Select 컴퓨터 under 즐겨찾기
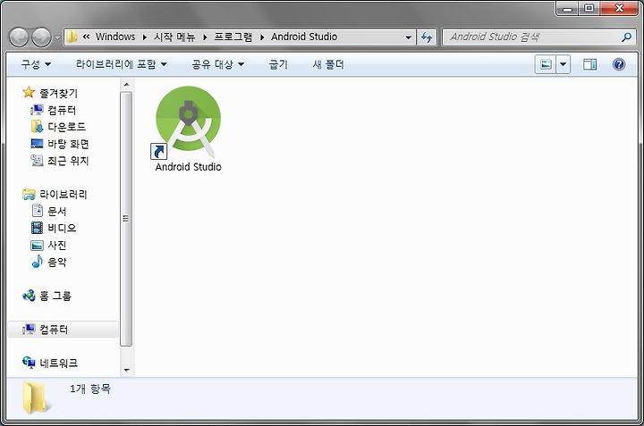Viewport: 644px width, 426px height. [62, 110]
